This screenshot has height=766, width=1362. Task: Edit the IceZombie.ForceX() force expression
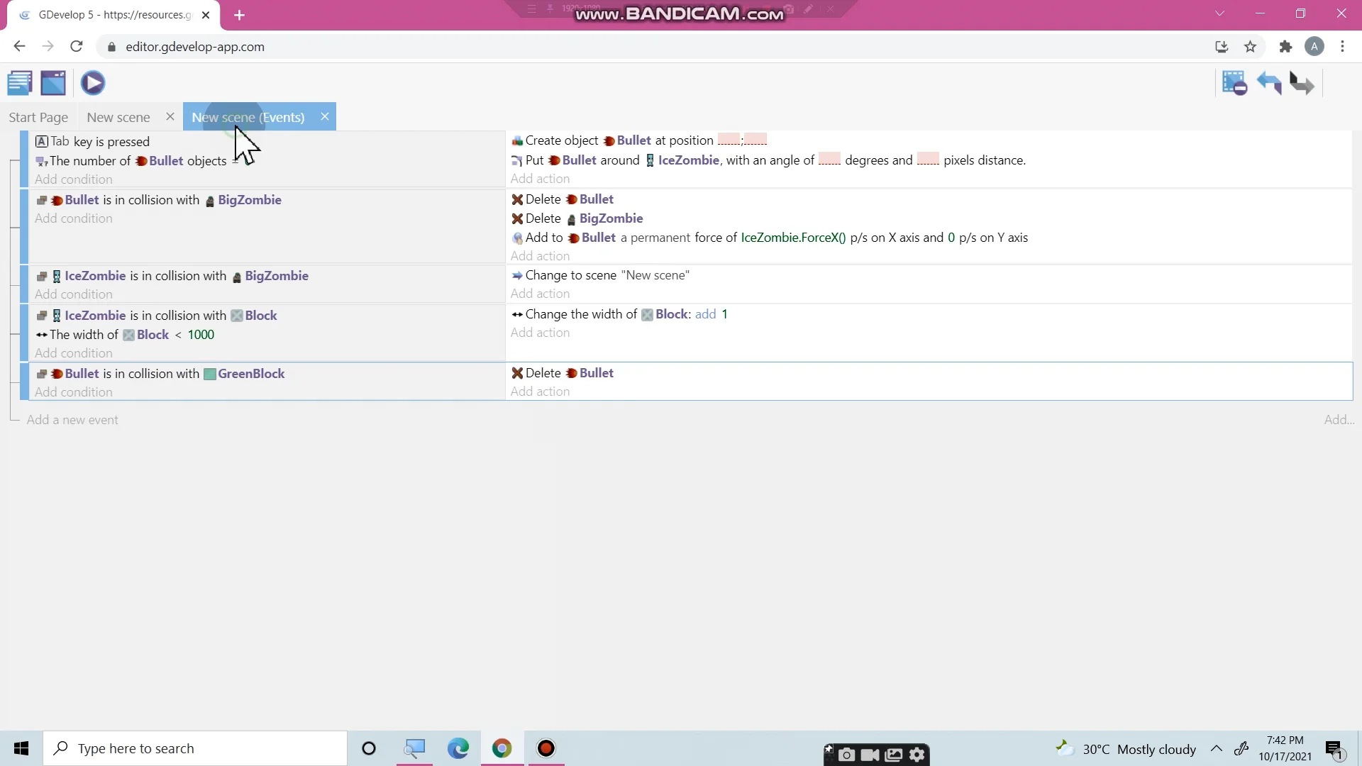[793, 238]
